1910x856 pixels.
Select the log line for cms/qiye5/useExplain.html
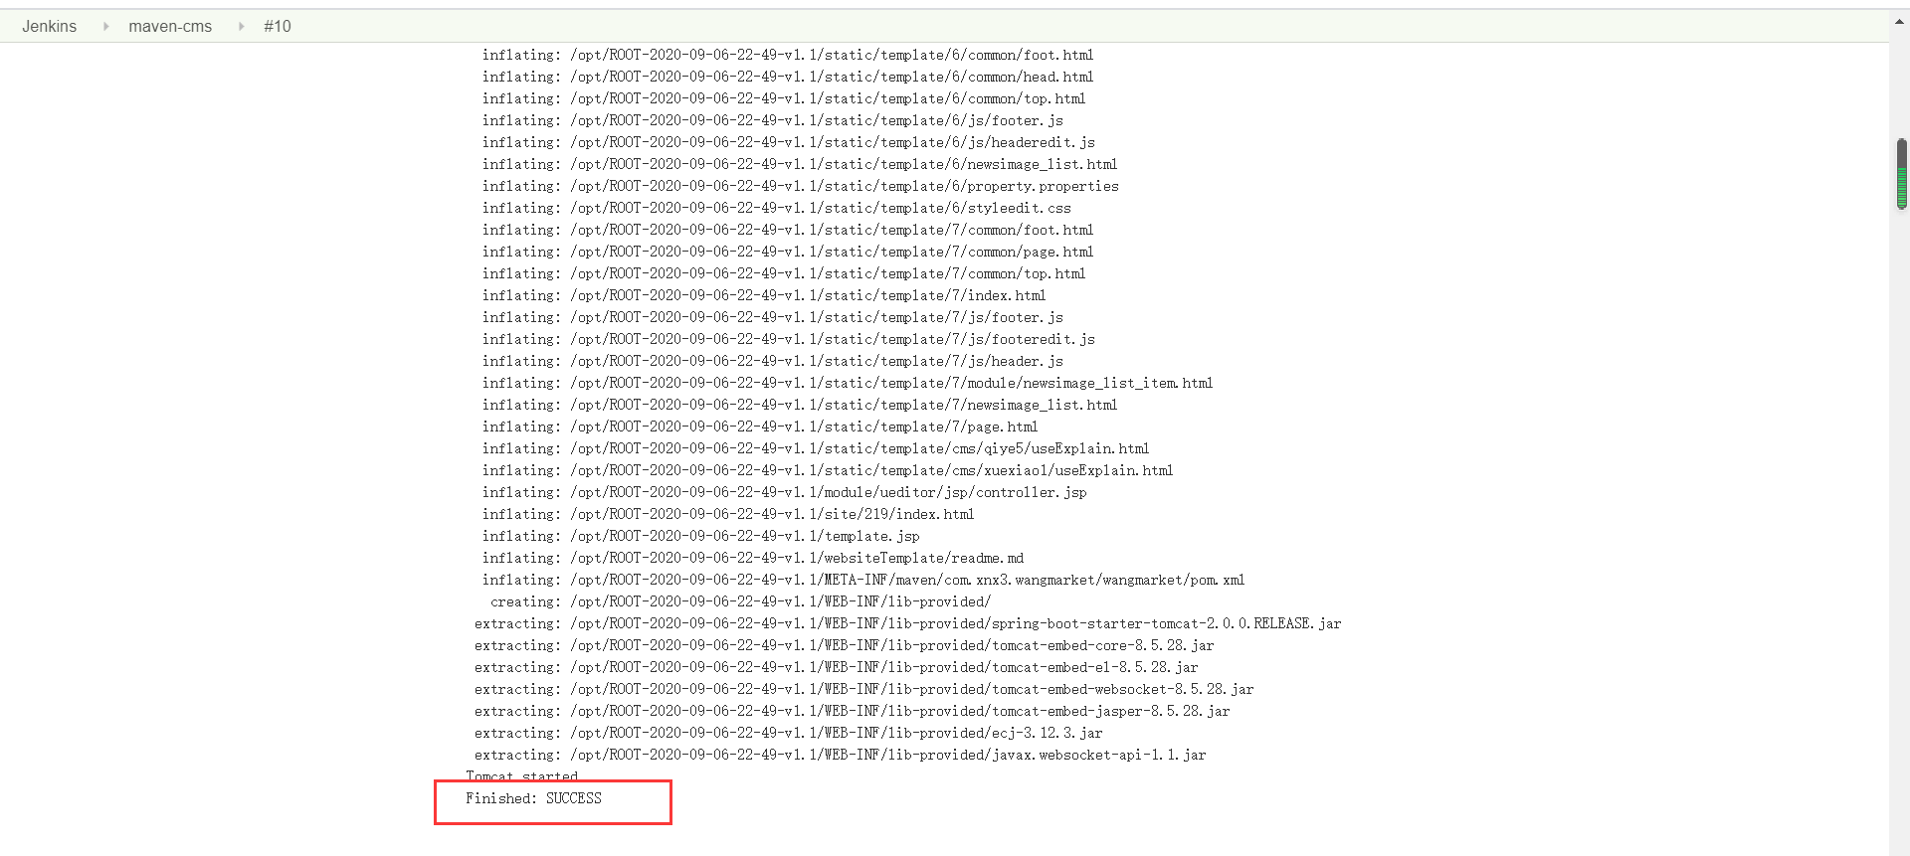click(816, 448)
